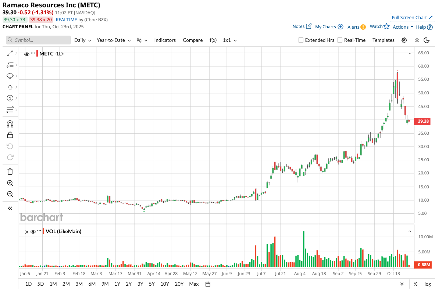Select the 1D time range
Image resolution: width=435 pixels, height=289 pixels.
(x=29, y=284)
